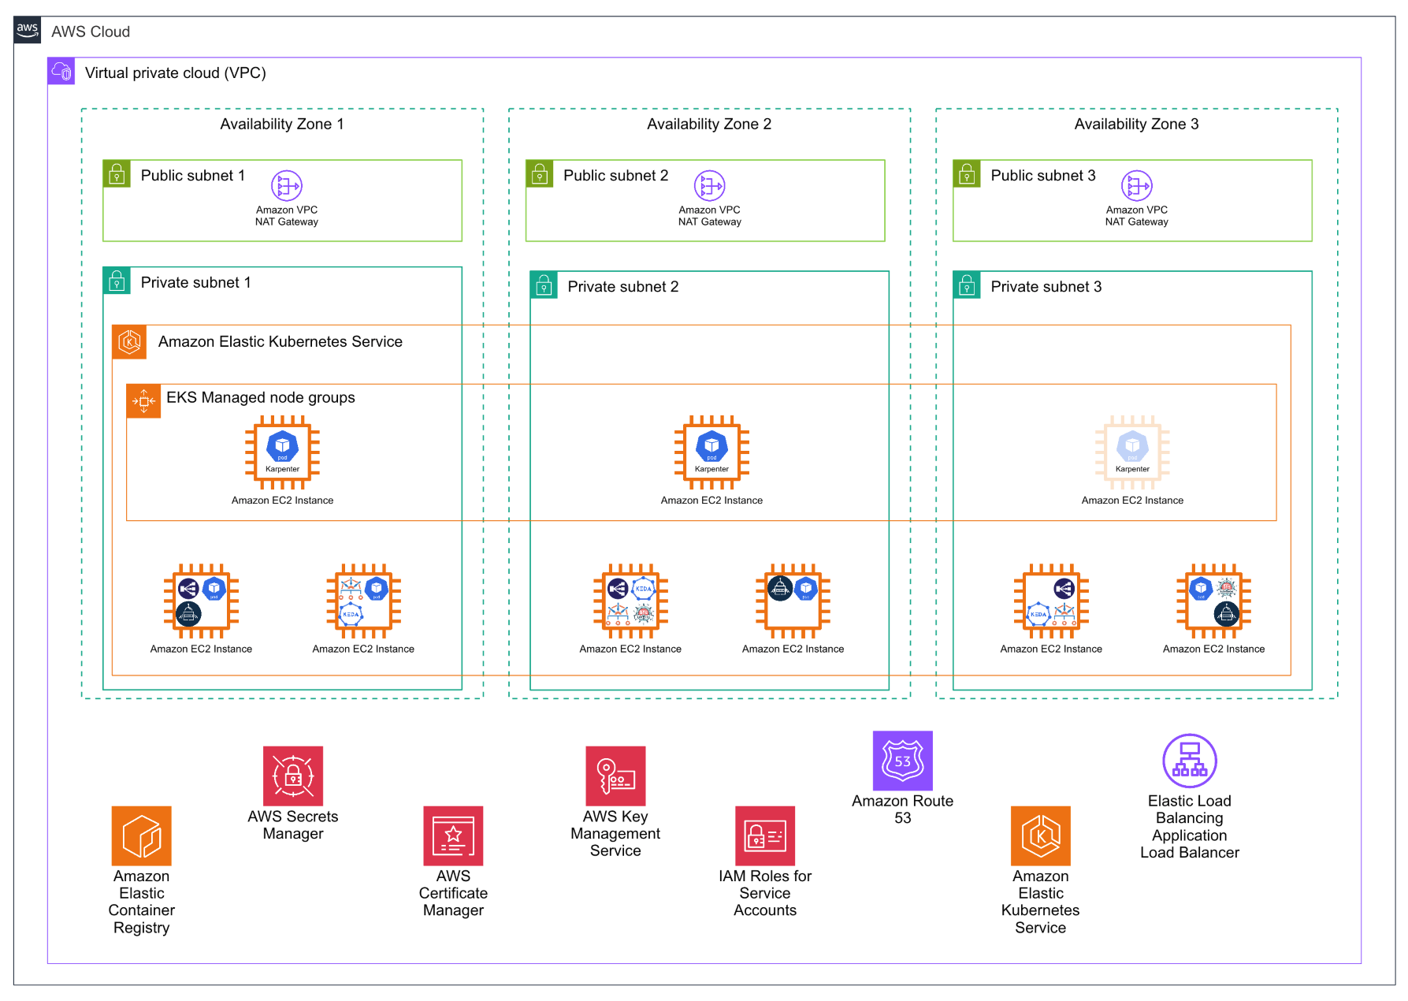Click the 'Availability Zone 1' label
Image resolution: width=1408 pixels, height=1001 pixels.
[x=282, y=124]
